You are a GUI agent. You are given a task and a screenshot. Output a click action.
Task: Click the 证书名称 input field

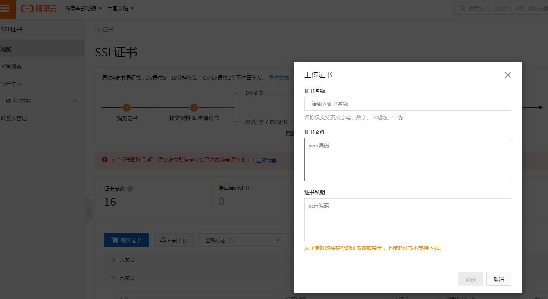tap(407, 104)
